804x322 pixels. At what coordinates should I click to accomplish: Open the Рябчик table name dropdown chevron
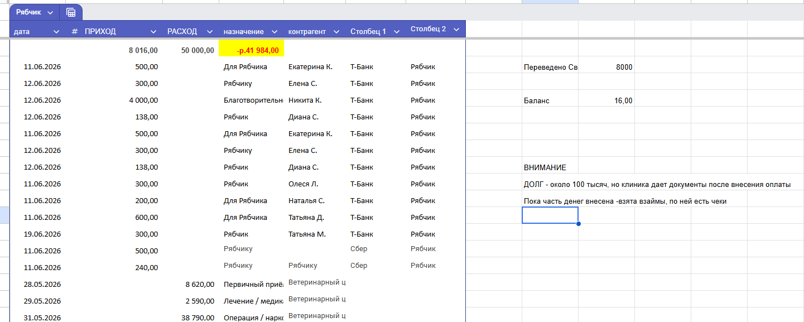(x=50, y=12)
